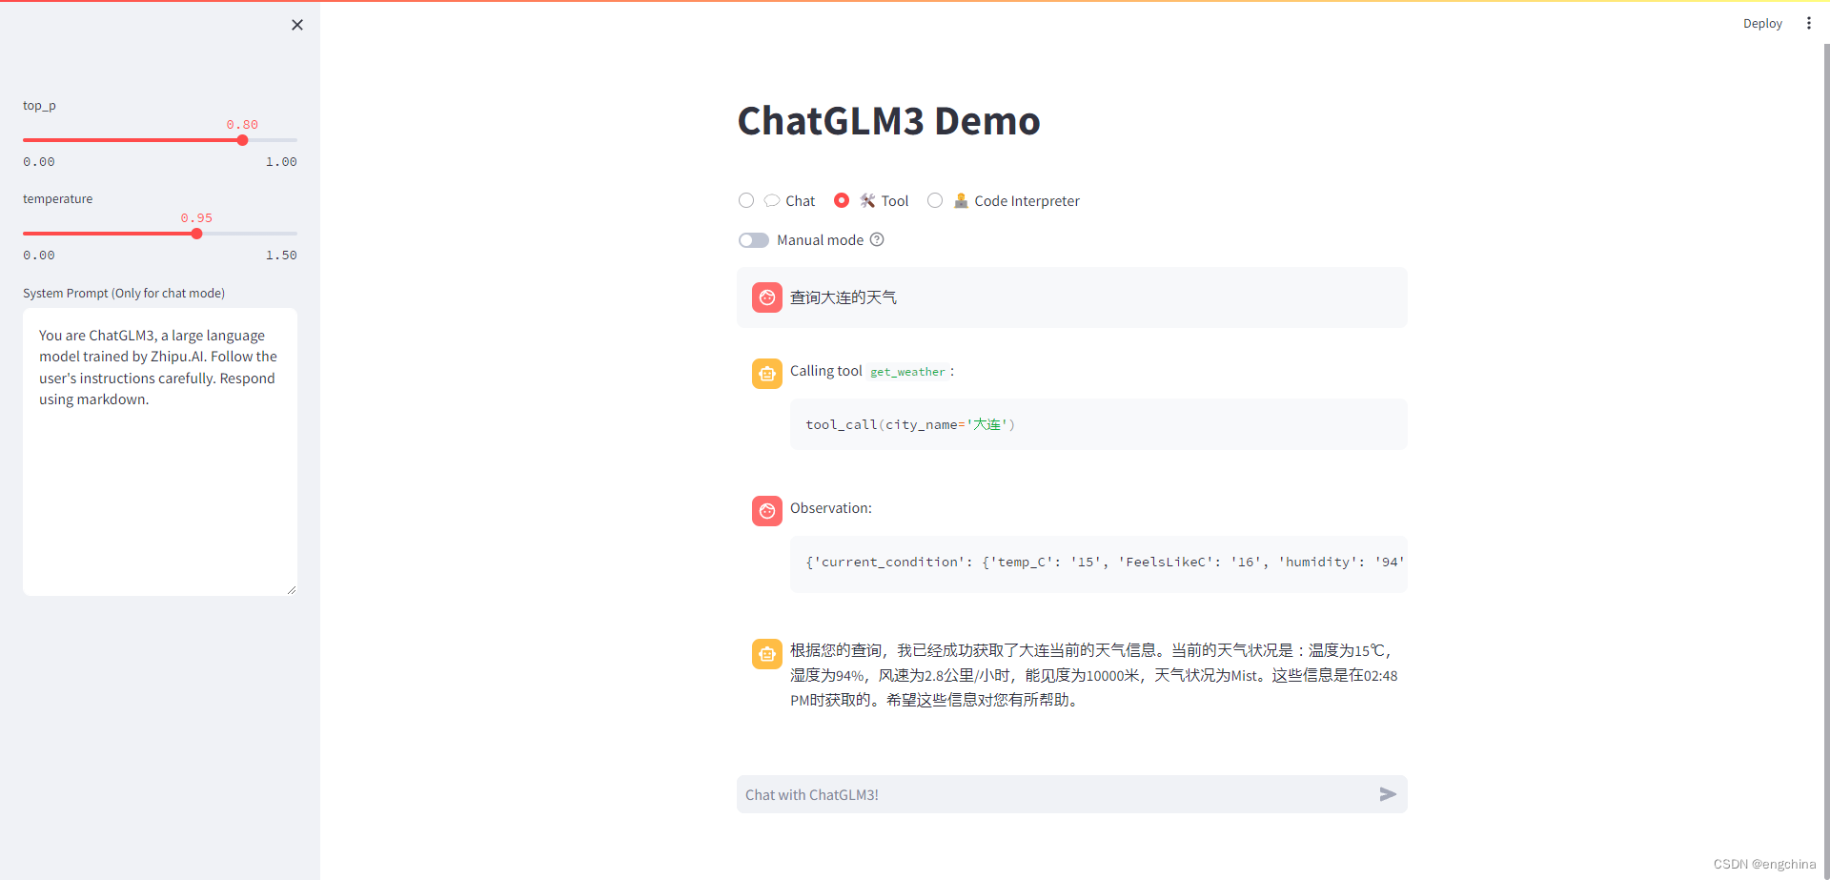Click the avatar beside Observation
This screenshot has width=1830, height=880.
[x=767, y=511]
